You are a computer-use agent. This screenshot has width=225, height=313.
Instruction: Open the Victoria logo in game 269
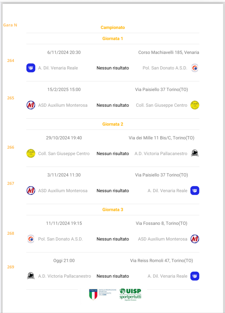(x=31, y=276)
